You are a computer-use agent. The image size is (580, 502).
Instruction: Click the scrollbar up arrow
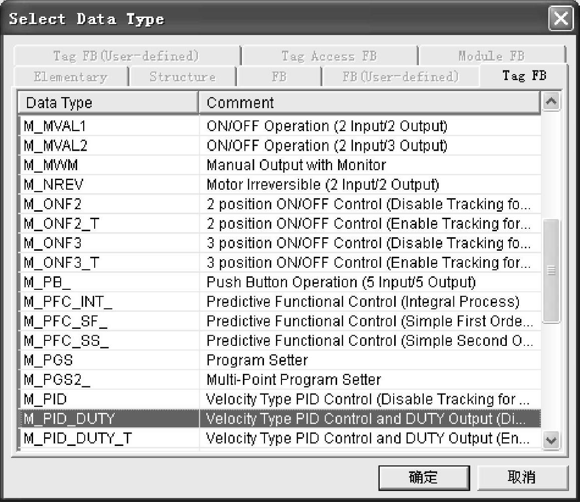(551, 102)
